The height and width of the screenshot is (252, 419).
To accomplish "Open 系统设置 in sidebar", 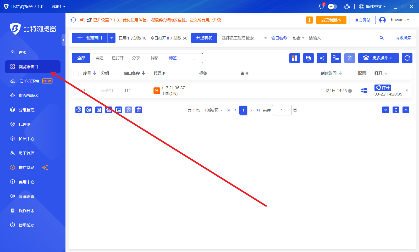I will (33, 196).
